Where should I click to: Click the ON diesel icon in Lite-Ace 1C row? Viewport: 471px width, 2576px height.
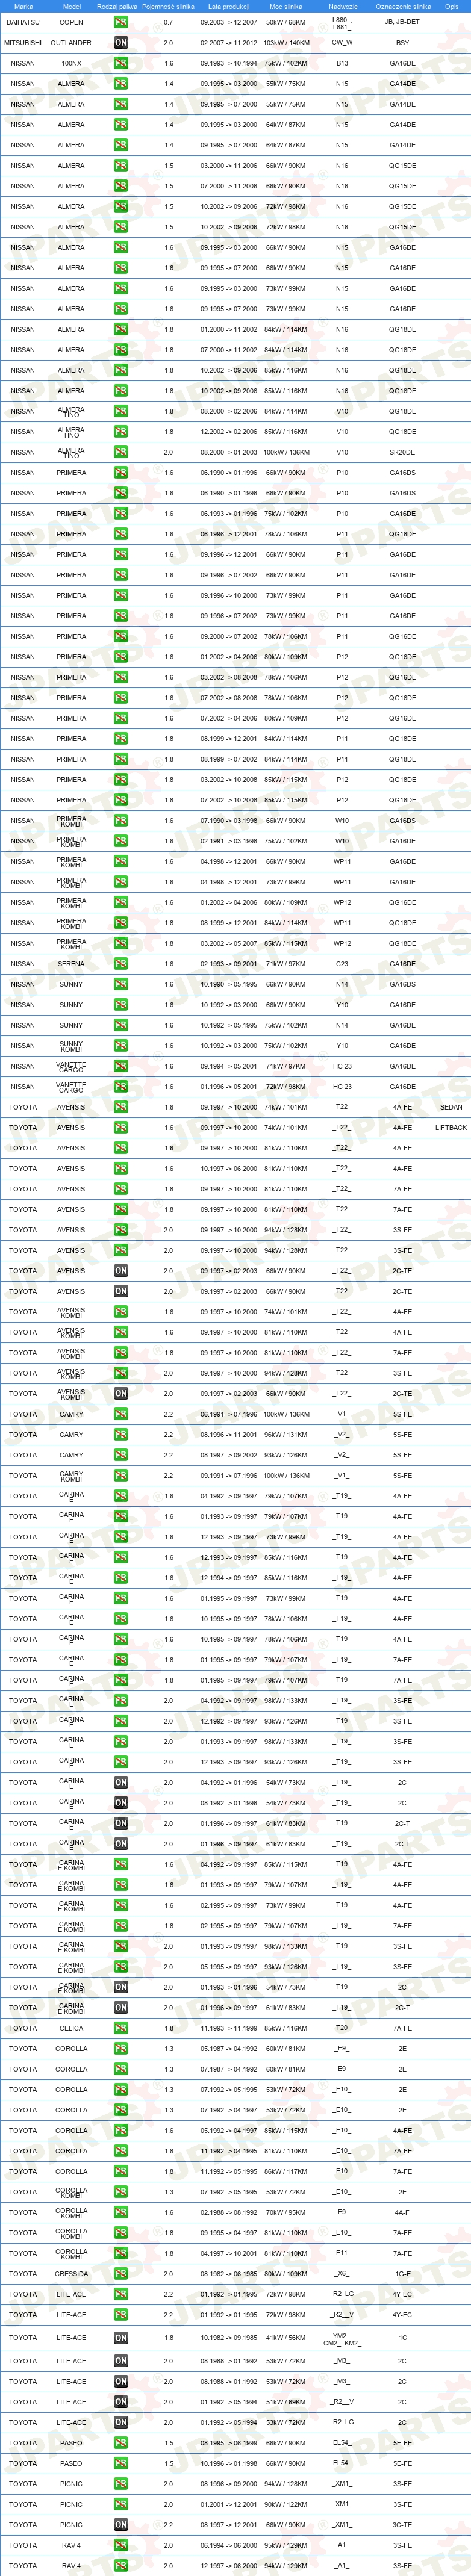coord(120,2338)
